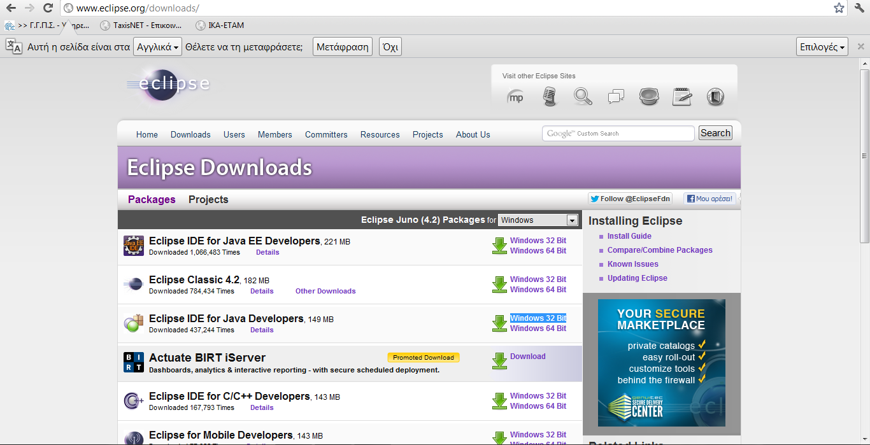
Task: Click the browser forward arrow
Action: pyautogui.click(x=29, y=8)
